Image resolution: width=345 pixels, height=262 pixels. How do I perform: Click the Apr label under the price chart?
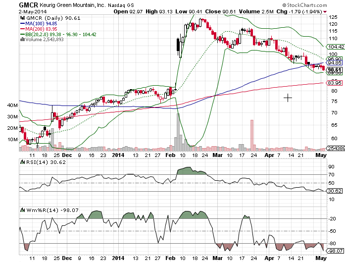[269, 155]
